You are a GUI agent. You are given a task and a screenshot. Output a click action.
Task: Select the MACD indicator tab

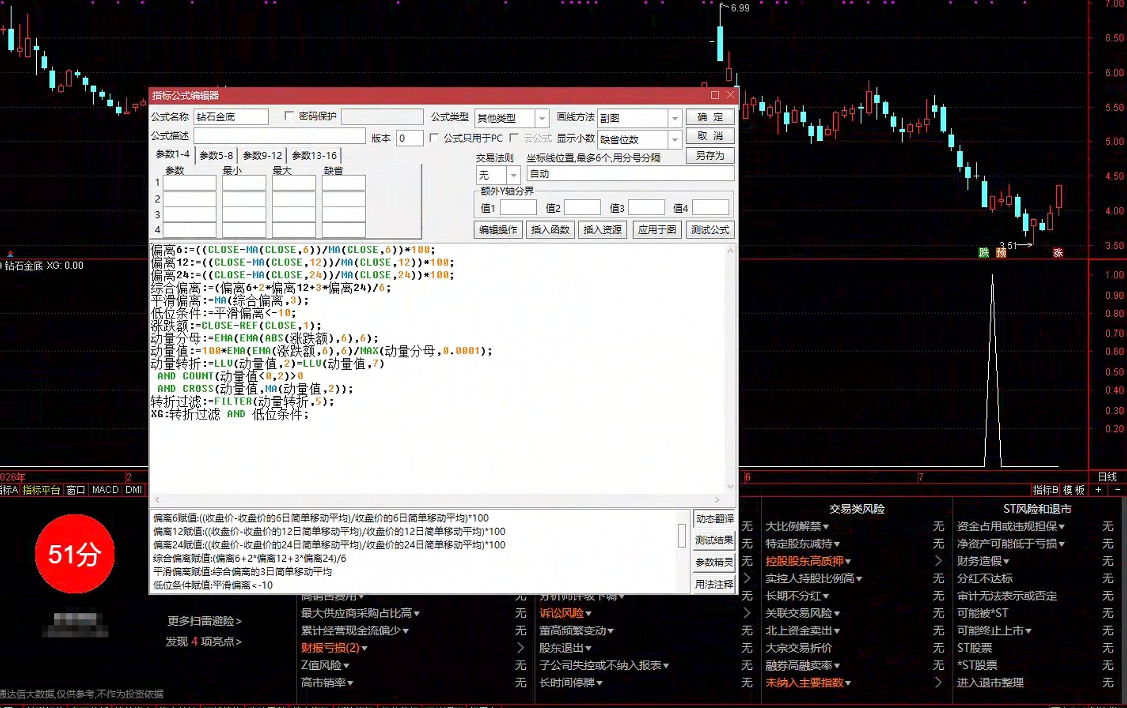(105, 490)
